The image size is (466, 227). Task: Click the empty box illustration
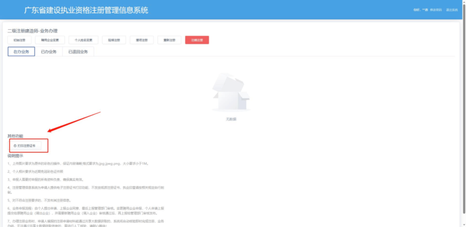tap(231, 92)
